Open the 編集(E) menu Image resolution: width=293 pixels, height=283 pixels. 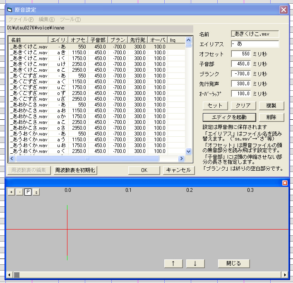tap(47, 19)
